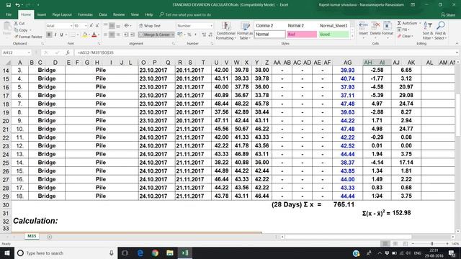This screenshot has width=461, height=259.
Task: Toggle Italic formatting
Action: click(55, 35)
